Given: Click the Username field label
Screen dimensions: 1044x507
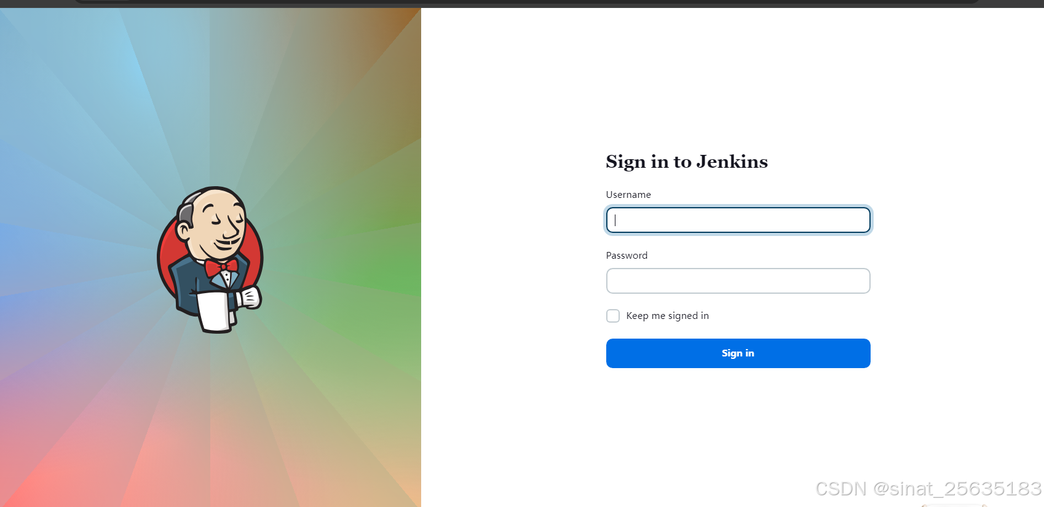Looking at the screenshot, I should coord(628,195).
